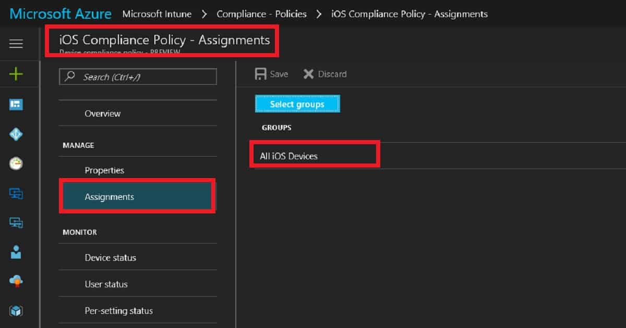Open the hamburger menu in the sidebar
This screenshot has height=328, width=626.
pyautogui.click(x=16, y=44)
